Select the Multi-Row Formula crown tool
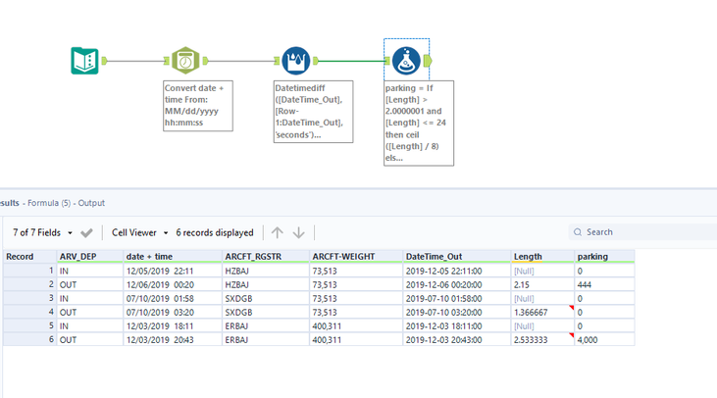The height and width of the screenshot is (398, 717). (296, 61)
